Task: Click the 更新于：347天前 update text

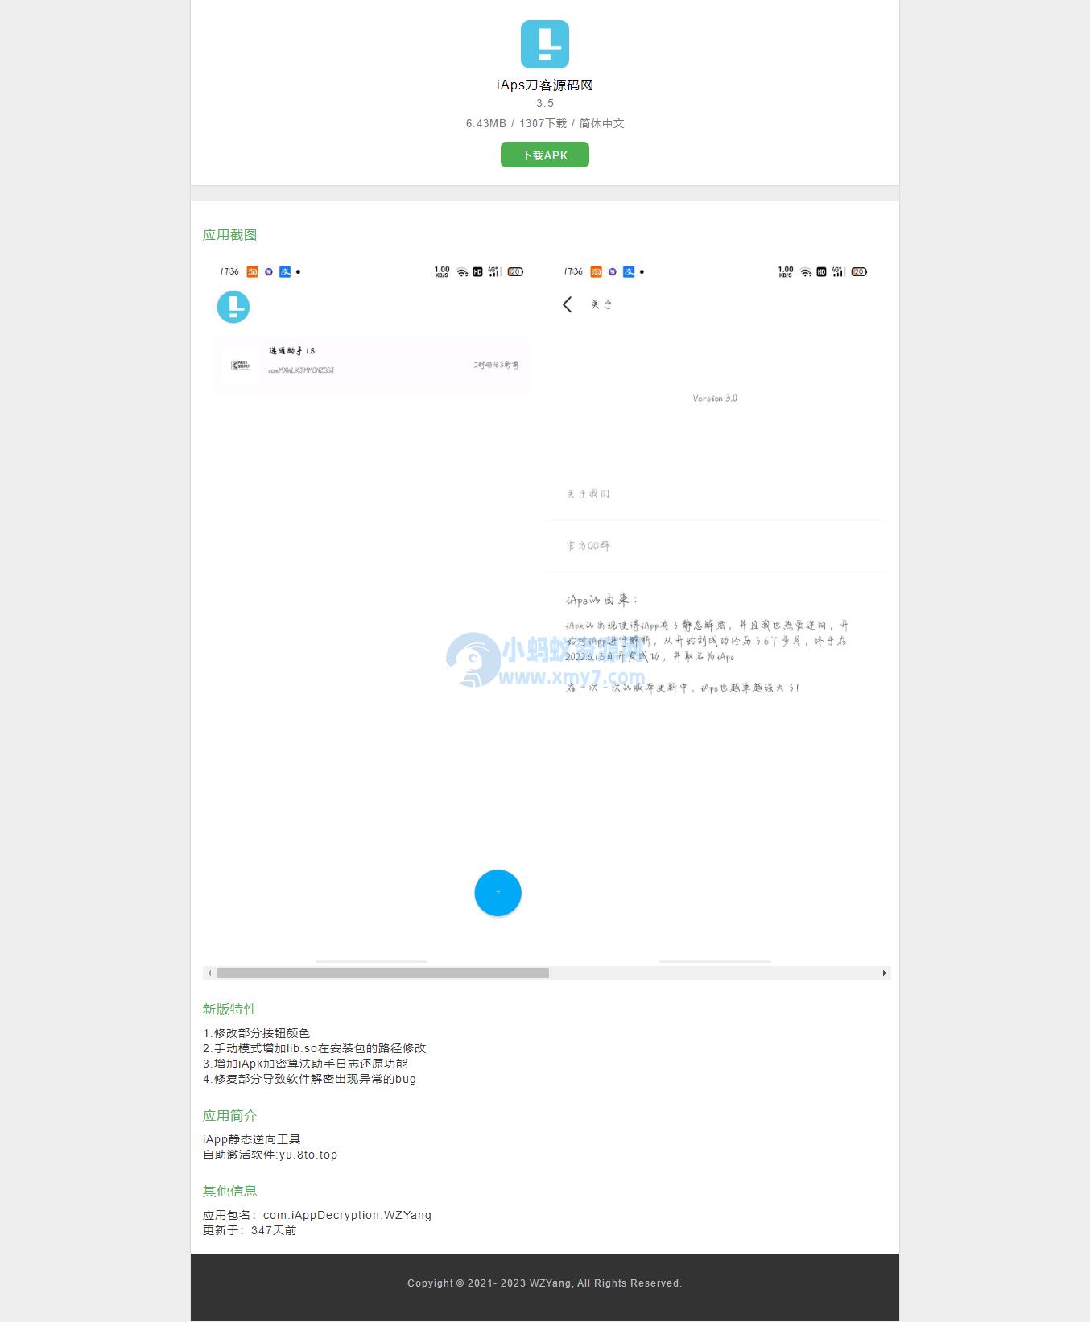Action: pyautogui.click(x=250, y=1230)
